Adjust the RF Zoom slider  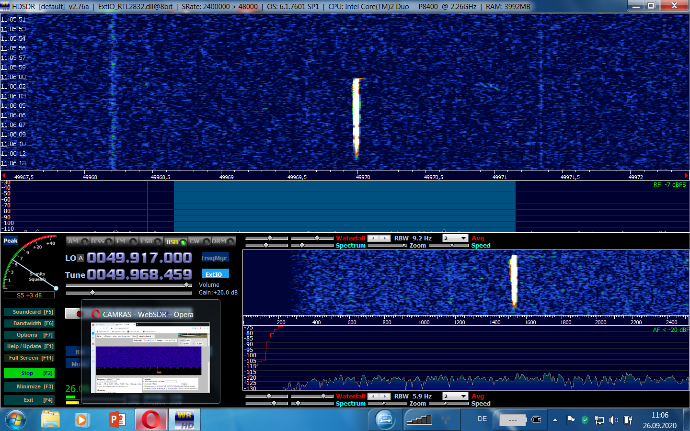387,246
